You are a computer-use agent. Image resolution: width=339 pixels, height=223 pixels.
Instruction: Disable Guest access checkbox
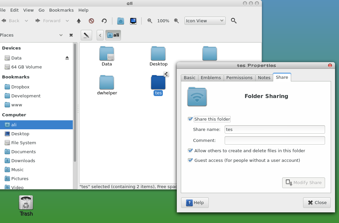[x=190, y=160]
